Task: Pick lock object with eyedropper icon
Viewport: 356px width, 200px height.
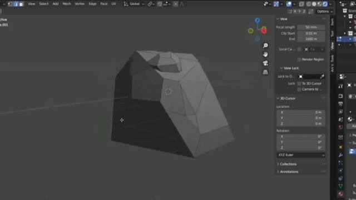Action: (322, 77)
